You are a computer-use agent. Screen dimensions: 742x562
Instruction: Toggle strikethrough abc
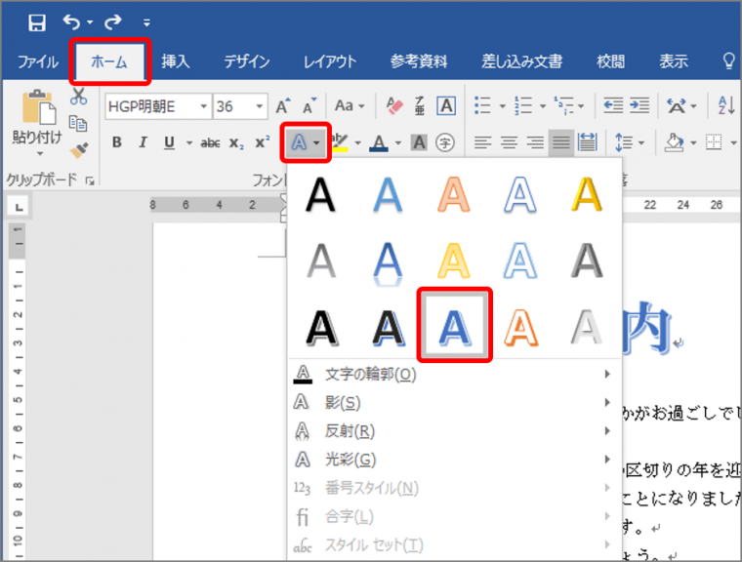coord(210,142)
